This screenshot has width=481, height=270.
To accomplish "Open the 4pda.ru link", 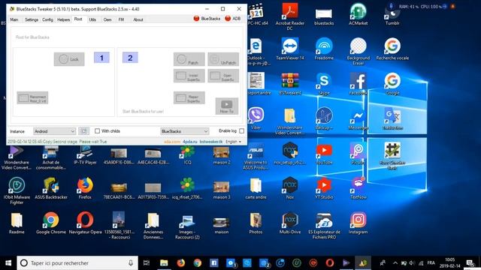I will click(190, 142).
